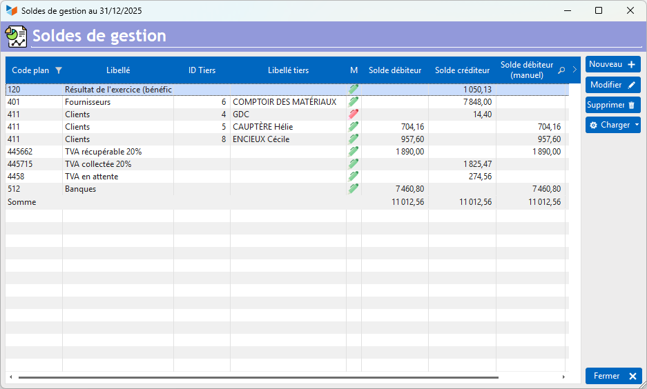The image size is (647, 389).
Task: Select the CAUPTÈRE Hélie row
Action: pos(287,126)
